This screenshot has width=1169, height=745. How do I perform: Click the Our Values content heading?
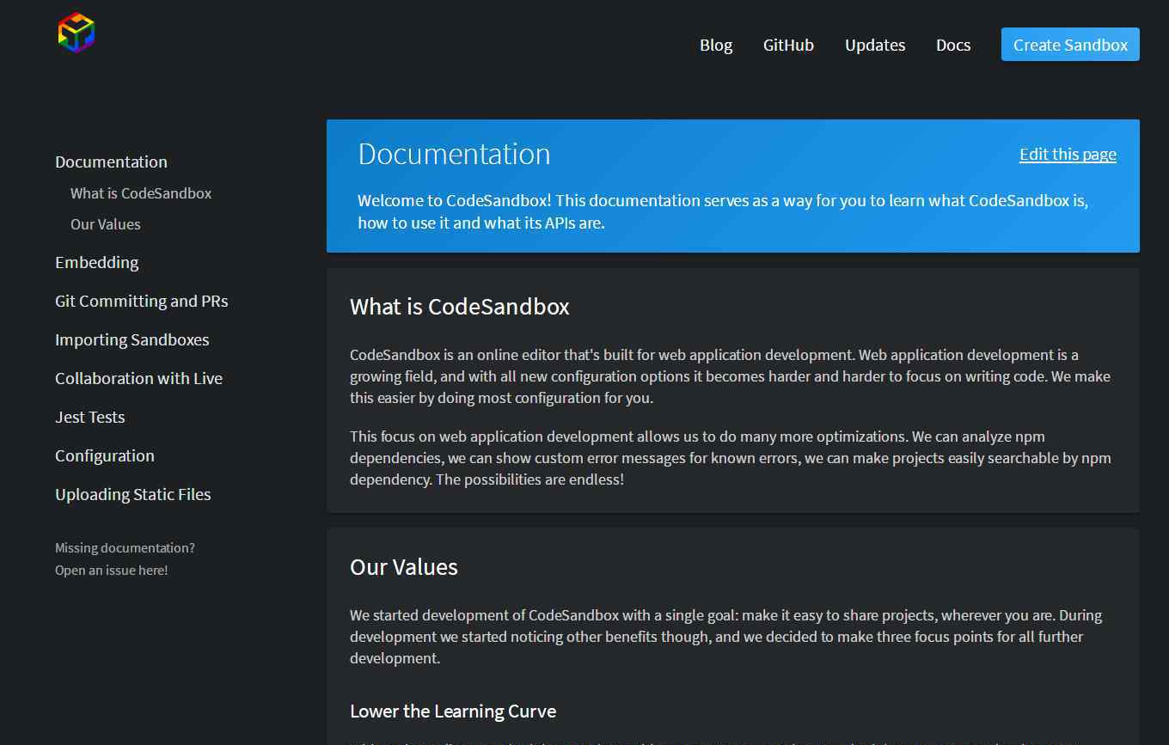click(x=404, y=567)
